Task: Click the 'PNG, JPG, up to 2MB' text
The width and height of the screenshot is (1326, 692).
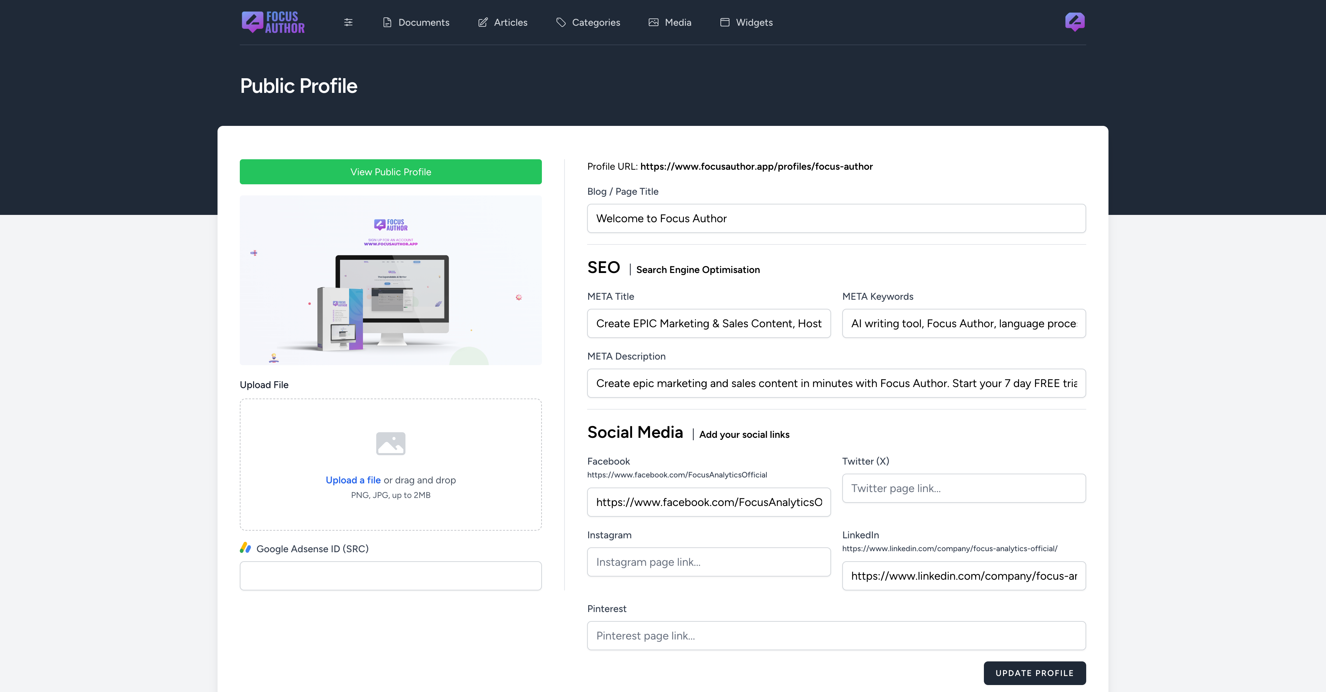Action: (x=391, y=495)
